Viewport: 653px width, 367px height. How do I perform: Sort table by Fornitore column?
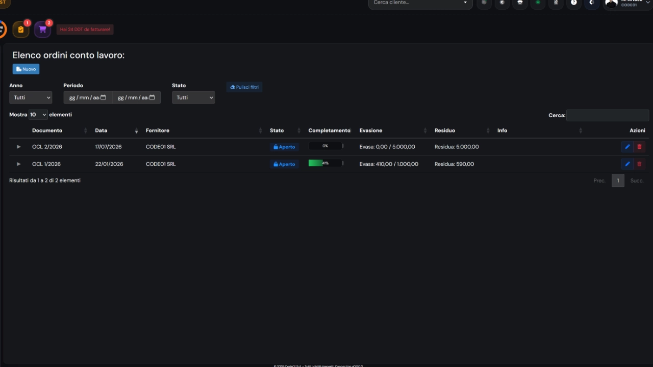click(x=204, y=130)
